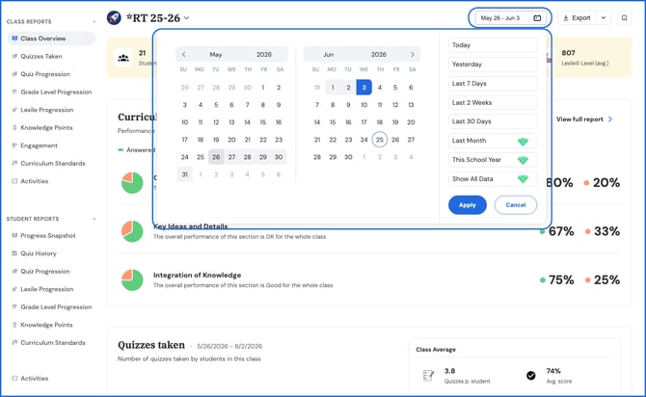
Task: Click Student Reports Quiz Progression icon
Action: tap(14, 272)
